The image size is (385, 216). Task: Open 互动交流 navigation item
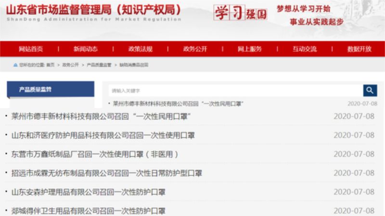[305, 49]
